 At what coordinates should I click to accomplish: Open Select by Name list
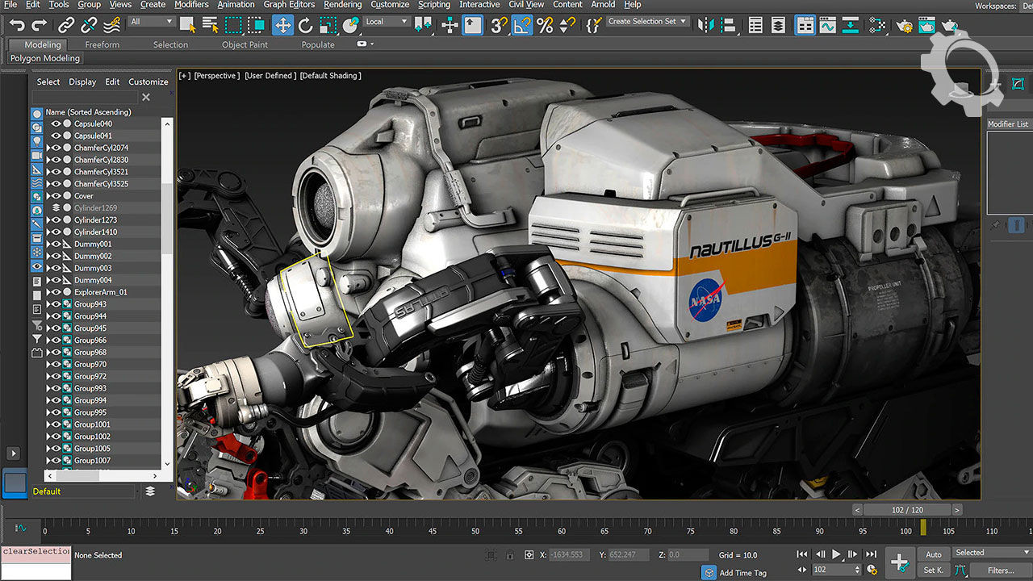point(210,25)
